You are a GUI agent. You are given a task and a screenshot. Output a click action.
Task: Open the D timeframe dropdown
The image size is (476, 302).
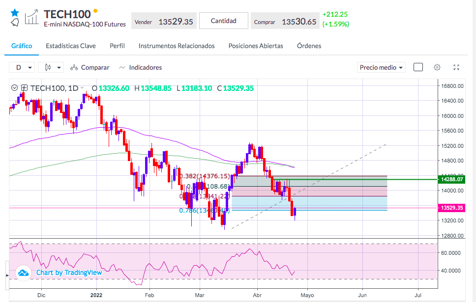[x=22, y=67]
